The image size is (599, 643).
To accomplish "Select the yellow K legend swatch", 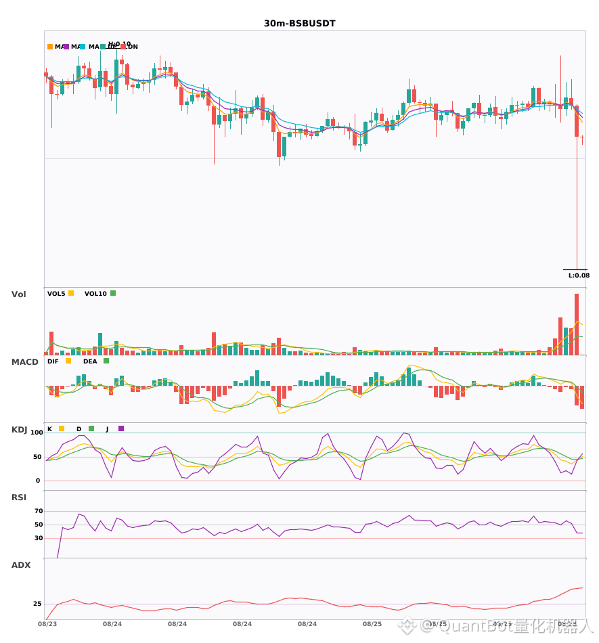I will [x=62, y=428].
